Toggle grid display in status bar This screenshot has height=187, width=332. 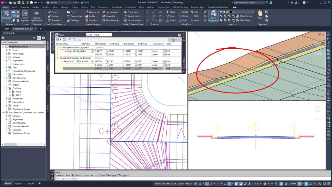[196, 184]
